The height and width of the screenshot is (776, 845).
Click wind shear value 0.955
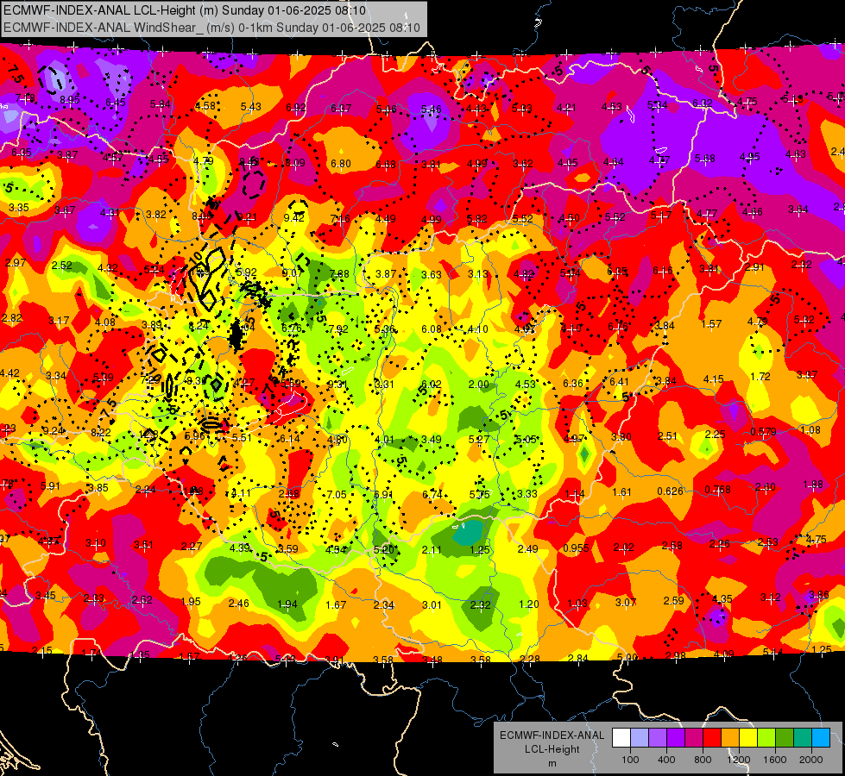(576, 548)
